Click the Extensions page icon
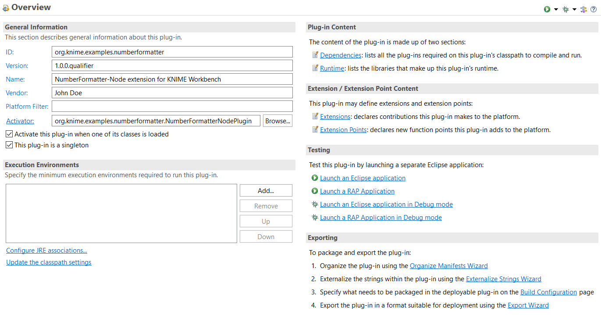This screenshot has height=315, width=601. (x=315, y=117)
